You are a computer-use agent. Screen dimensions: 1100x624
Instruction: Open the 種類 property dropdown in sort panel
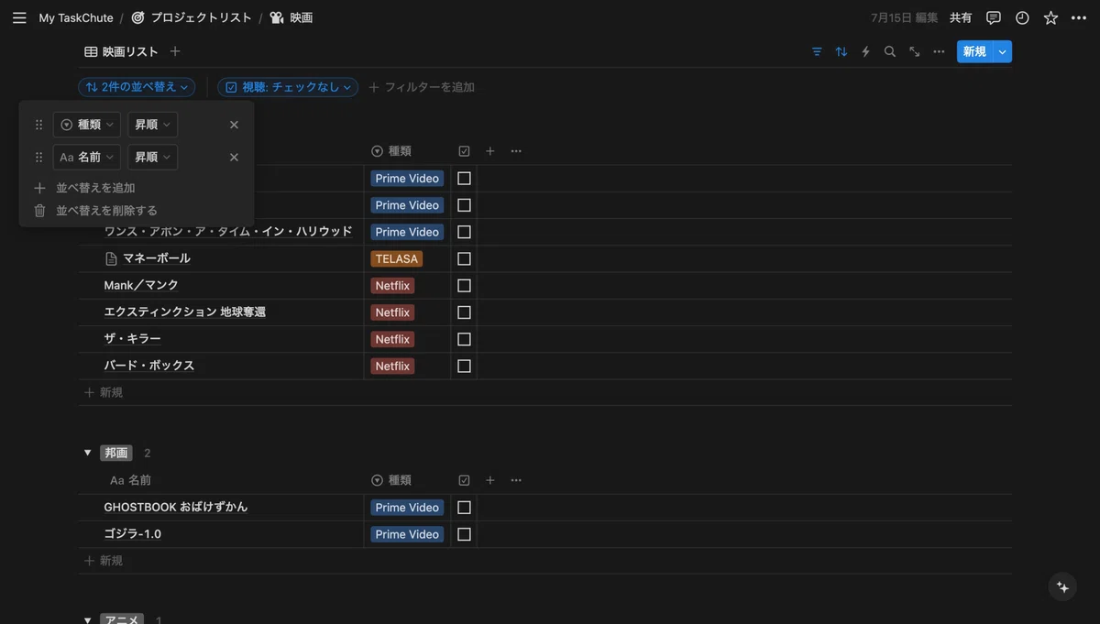tap(86, 125)
